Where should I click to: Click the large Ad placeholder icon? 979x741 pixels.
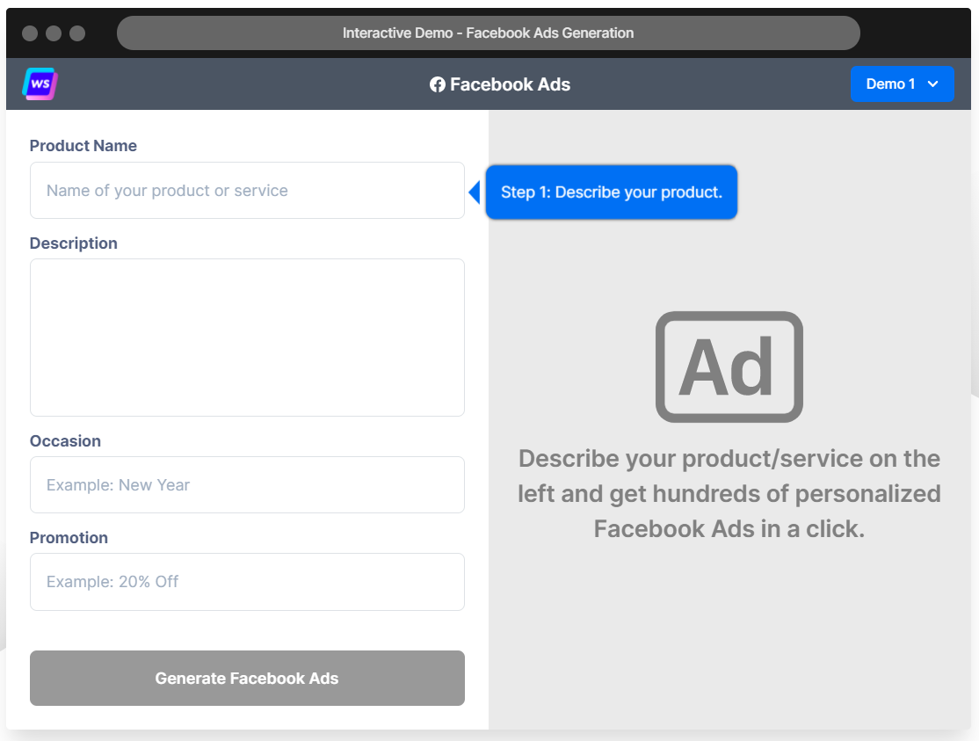[x=729, y=367]
